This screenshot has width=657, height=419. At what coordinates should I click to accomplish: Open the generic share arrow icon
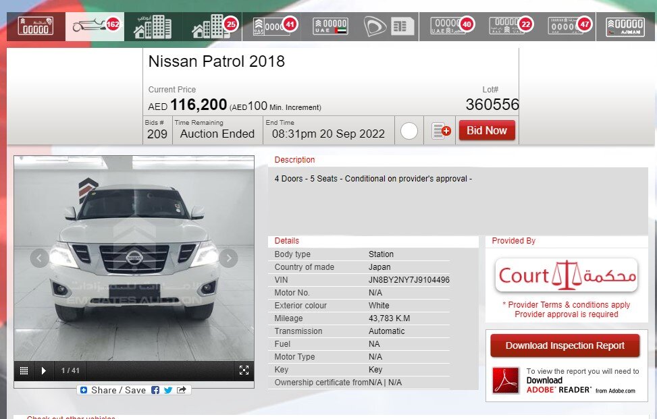coord(182,390)
